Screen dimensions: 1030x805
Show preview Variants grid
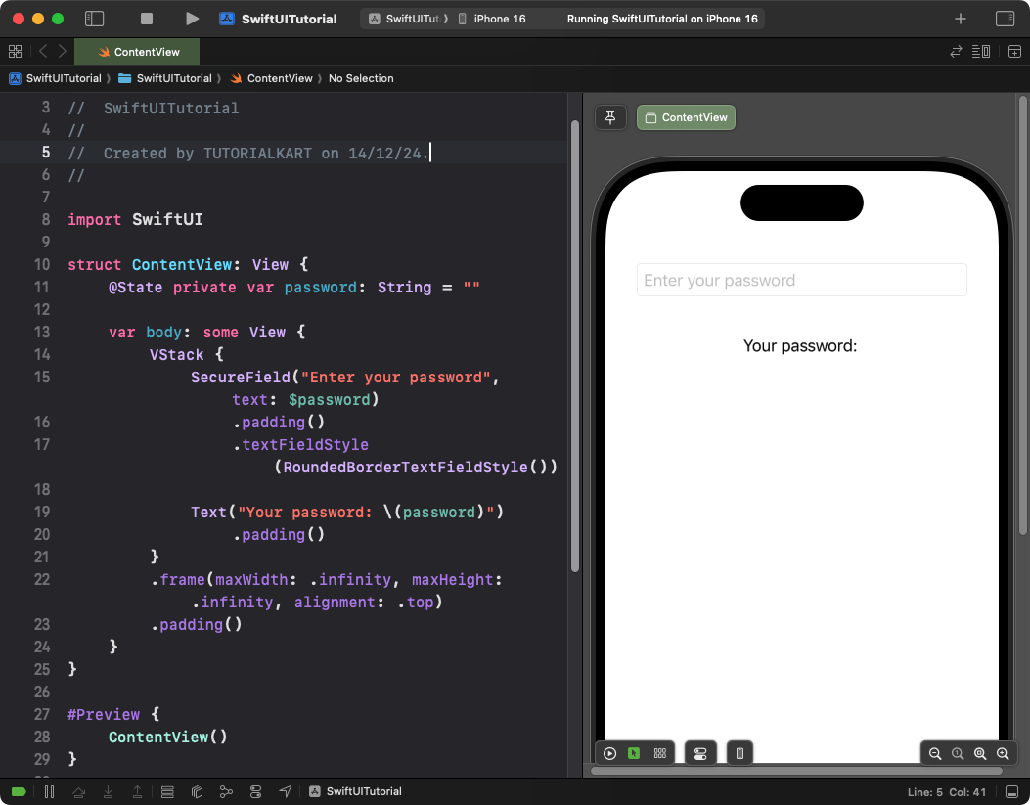pyautogui.click(x=660, y=753)
